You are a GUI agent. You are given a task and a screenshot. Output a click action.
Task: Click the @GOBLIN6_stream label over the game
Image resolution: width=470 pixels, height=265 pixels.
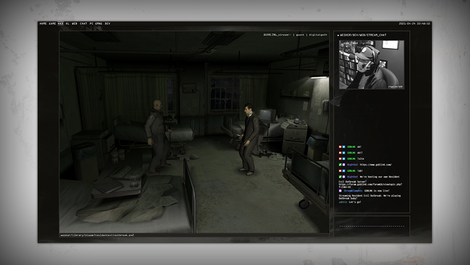[x=277, y=35]
